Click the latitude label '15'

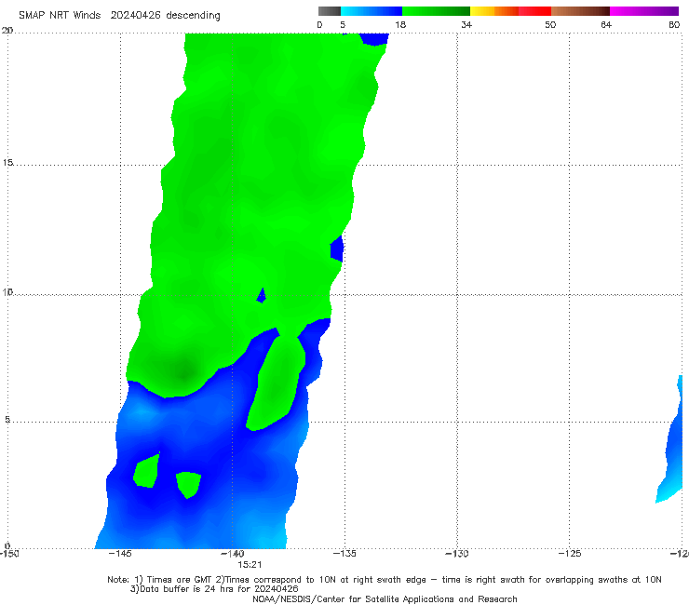pyautogui.click(x=7, y=163)
